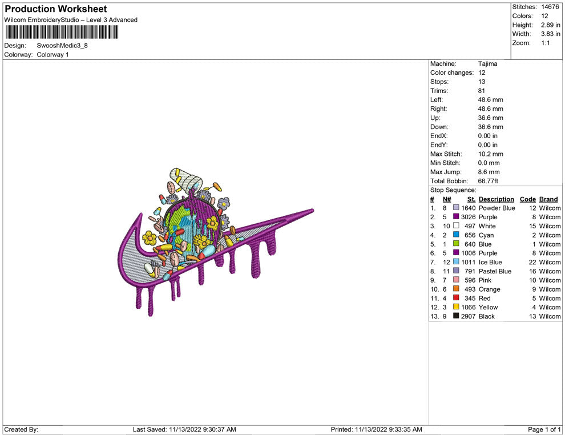Click the Production Worksheet title
Screen dimensions: 565x435
[56, 9]
